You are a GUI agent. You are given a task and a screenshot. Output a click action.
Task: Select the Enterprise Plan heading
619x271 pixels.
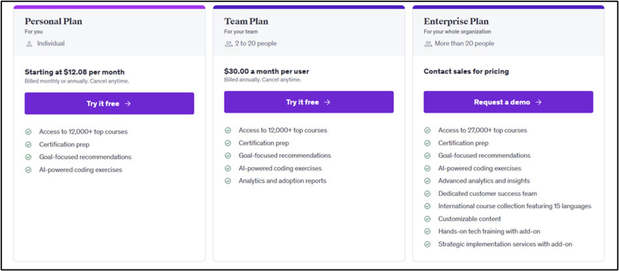(456, 21)
